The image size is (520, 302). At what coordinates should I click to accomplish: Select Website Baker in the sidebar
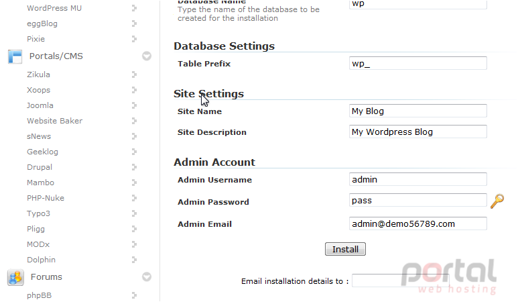(x=55, y=121)
